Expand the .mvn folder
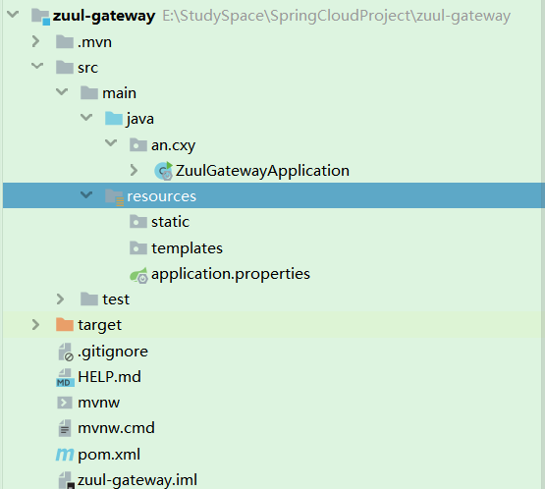Screen dimensions: 545x489 pyautogui.click(x=35, y=41)
